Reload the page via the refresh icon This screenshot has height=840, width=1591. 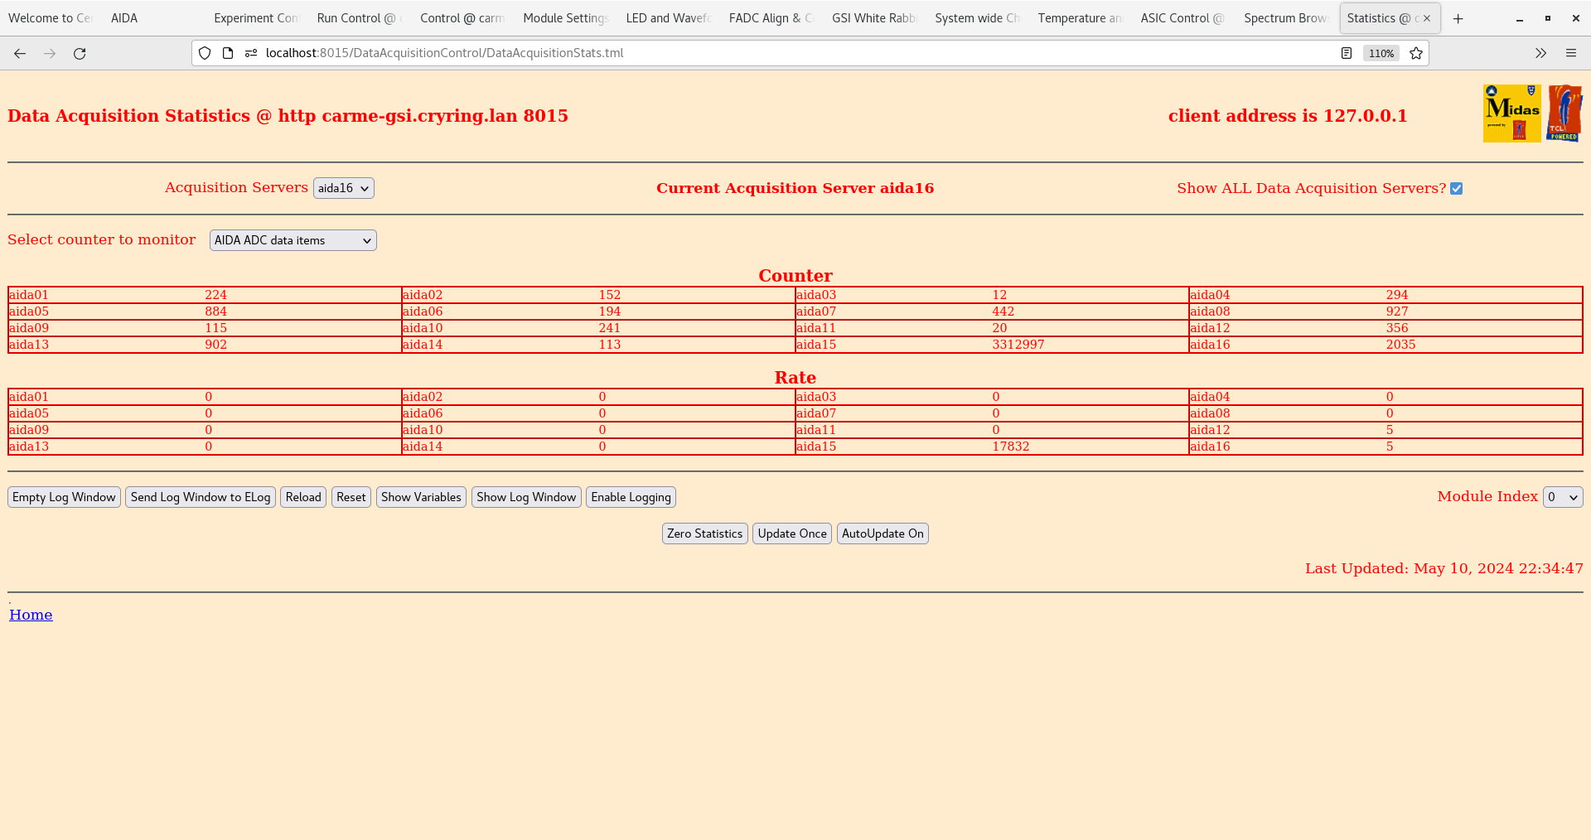click(x=80, y=53)
